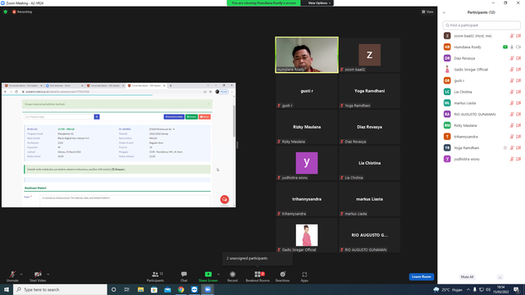Viewport: 525px width, 295px height.
Task: Expand audio options arrow next to Unmute
Action: click(x=21, y=275)
